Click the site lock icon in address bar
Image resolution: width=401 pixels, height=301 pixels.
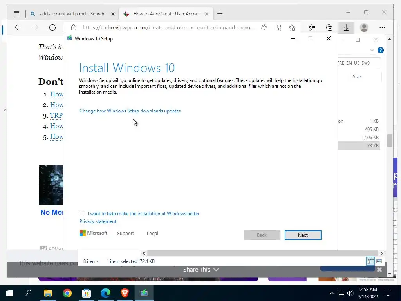click(x=74, y=27)
